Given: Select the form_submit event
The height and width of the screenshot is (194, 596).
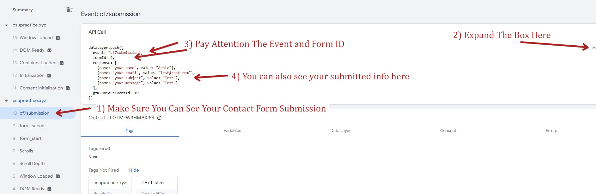Looking at the screenshot, I should pos(38,126).
